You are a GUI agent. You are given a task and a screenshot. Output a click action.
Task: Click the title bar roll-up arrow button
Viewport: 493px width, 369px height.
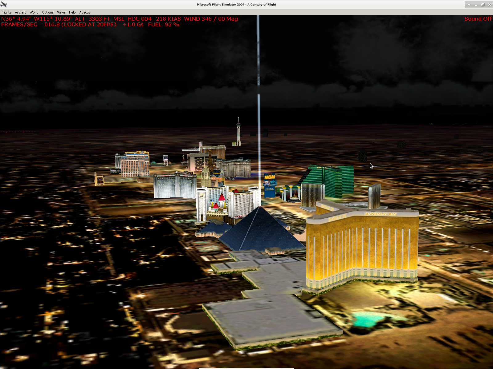[469, 5]
